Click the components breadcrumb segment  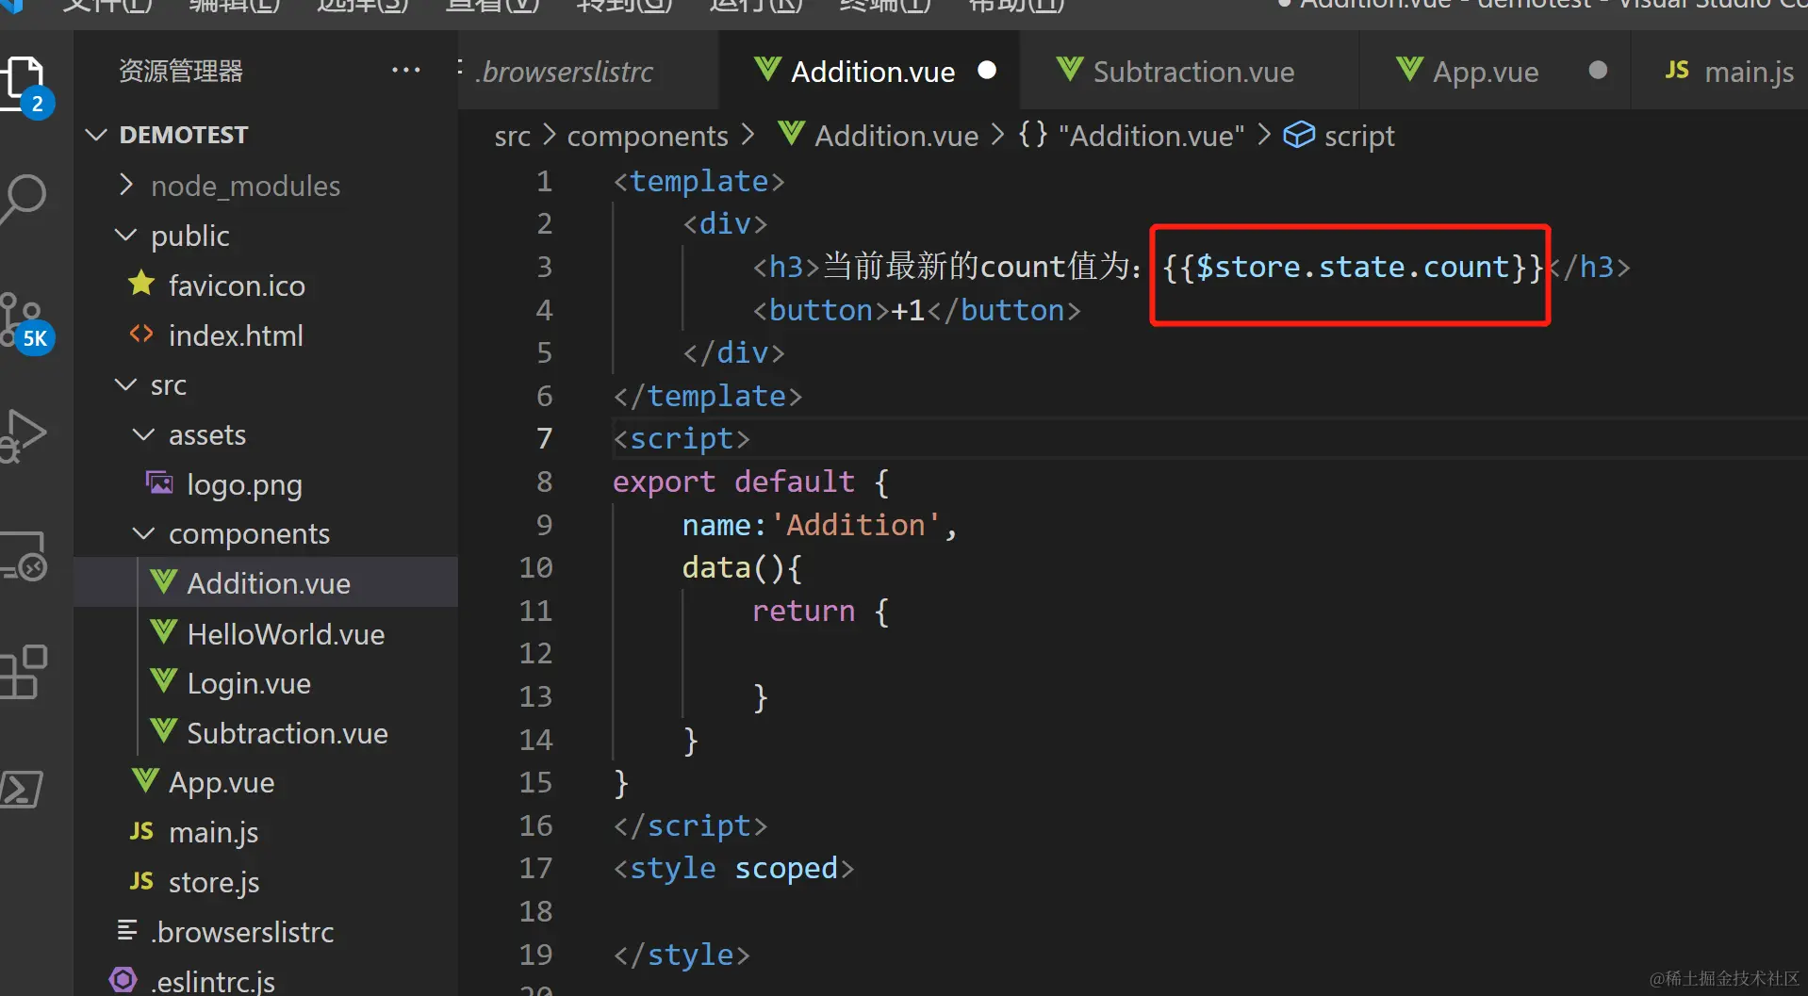click(x=648, y=136)
